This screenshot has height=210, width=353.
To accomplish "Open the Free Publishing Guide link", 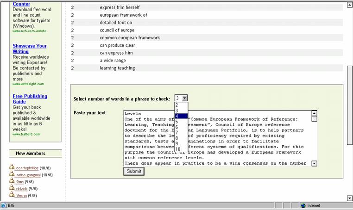I will [x=30, y=99].
